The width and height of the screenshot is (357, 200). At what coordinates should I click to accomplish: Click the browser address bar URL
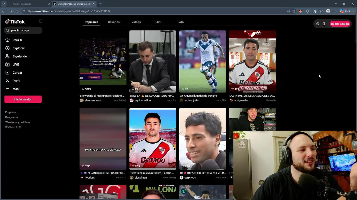point(69,11)
